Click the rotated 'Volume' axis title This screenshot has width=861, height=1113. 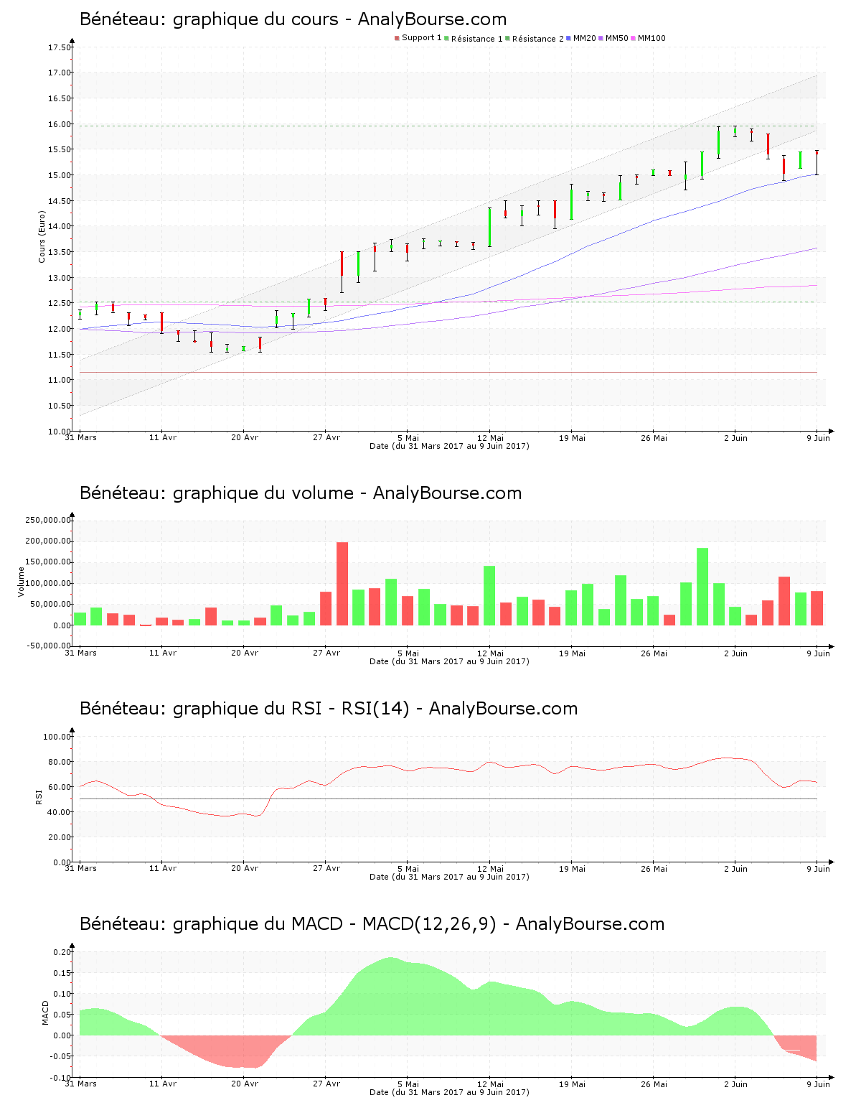pos(22,582)
